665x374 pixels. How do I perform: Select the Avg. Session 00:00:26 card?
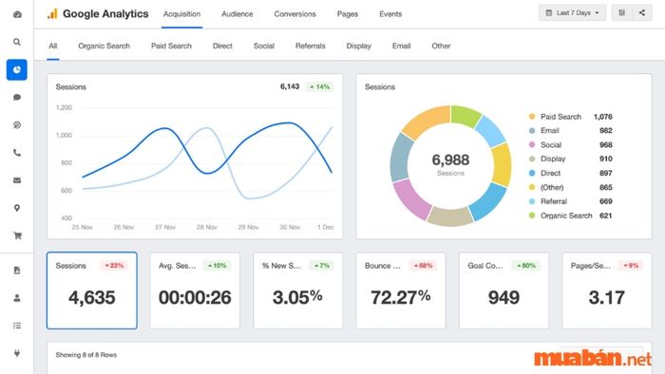coord(195,290)
